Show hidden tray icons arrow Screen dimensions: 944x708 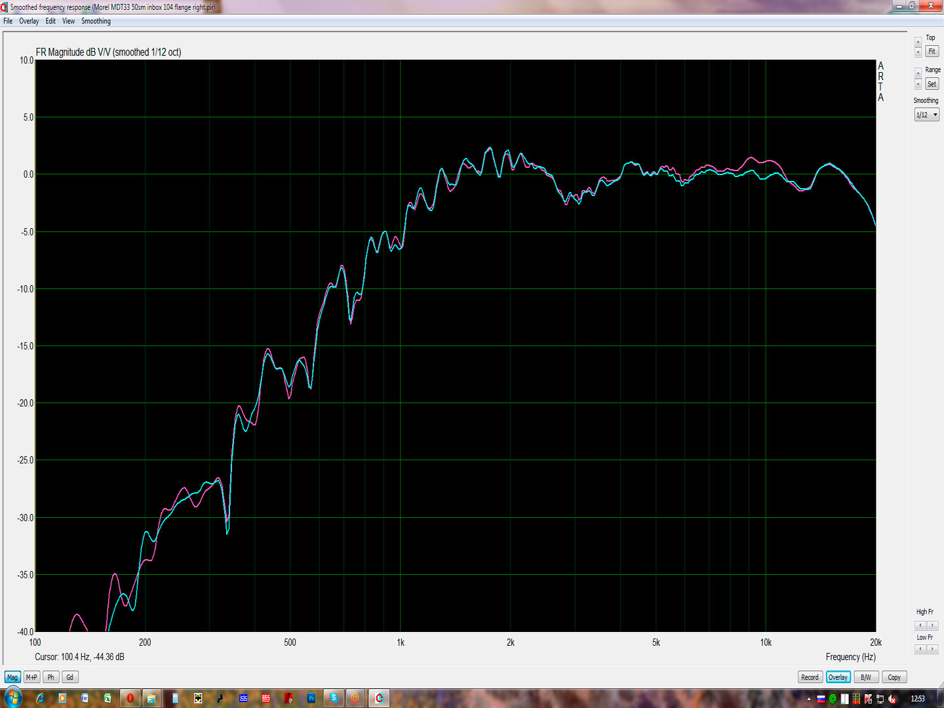[x=809, y=699]
